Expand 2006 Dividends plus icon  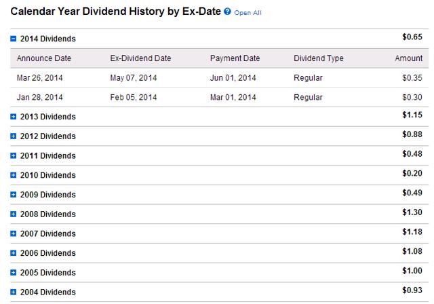pos(14,253)
